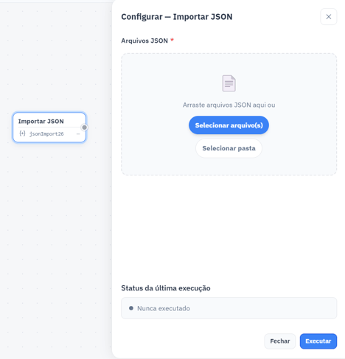The width and height of the screenshot is (345, 359).
Task: Click the Fechar button
Action: pos(280,341)
